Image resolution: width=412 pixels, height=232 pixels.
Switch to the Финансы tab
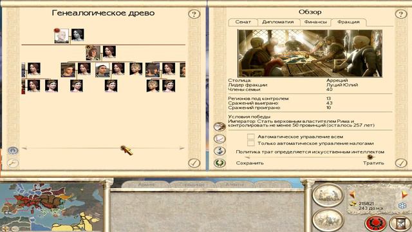[x=315, y=22]
